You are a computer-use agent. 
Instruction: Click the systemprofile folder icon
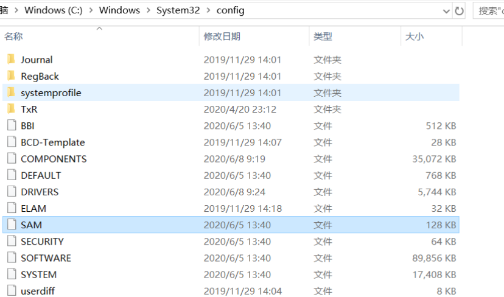pos(11,93)
